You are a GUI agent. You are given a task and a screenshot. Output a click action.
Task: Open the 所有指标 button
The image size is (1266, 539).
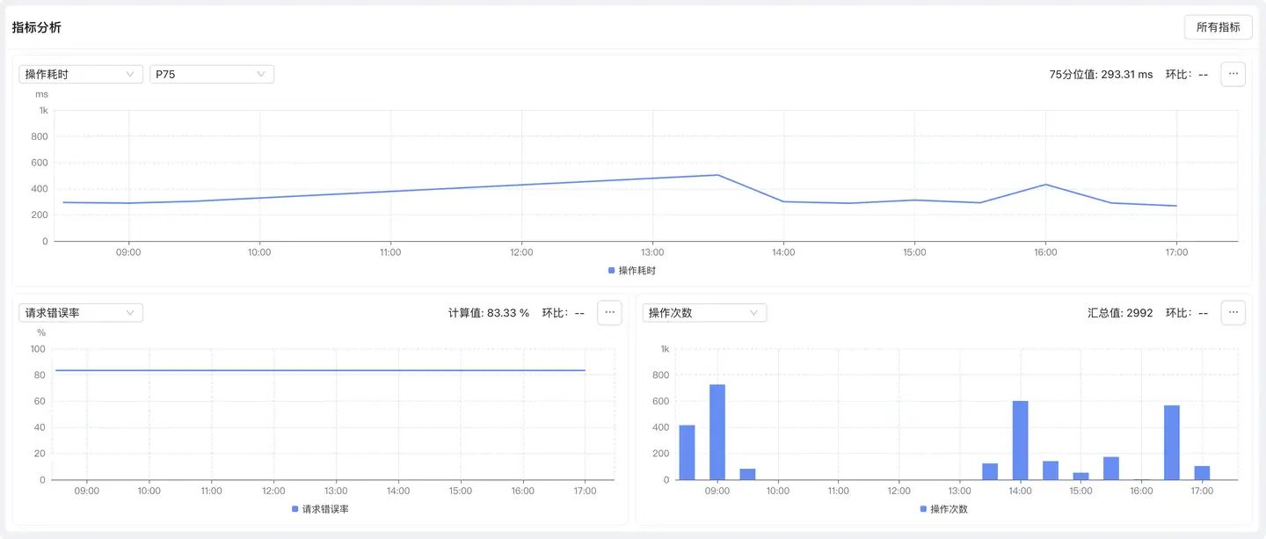(1218, 27)
